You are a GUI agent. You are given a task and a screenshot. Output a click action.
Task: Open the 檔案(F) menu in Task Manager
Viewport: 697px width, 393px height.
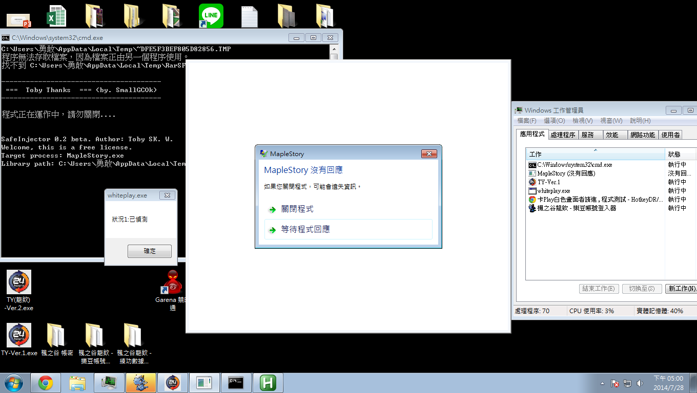click(527, 121)
